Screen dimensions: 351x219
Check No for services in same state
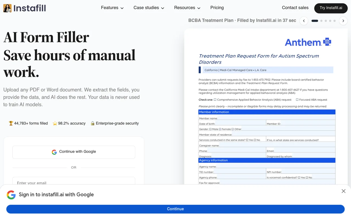tap(255, 140)
